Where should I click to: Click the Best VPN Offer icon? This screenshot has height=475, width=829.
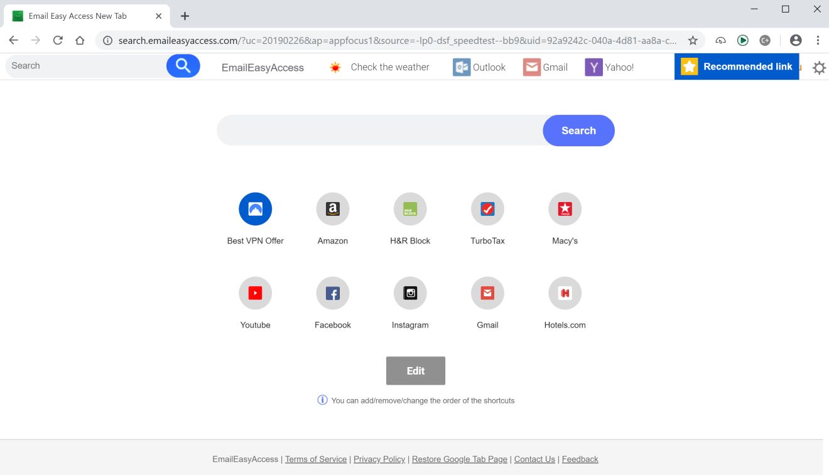[255, 208]
